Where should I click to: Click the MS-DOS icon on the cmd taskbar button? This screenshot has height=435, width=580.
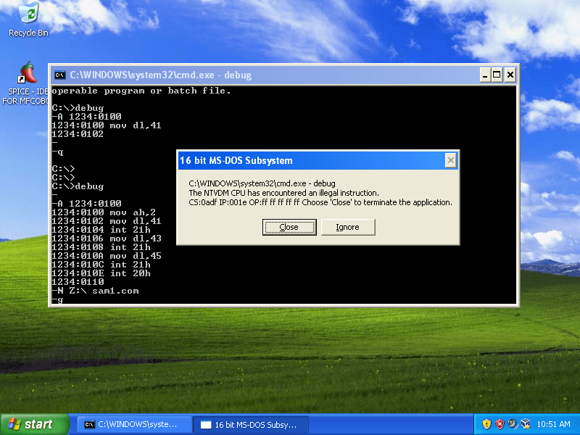90,424
